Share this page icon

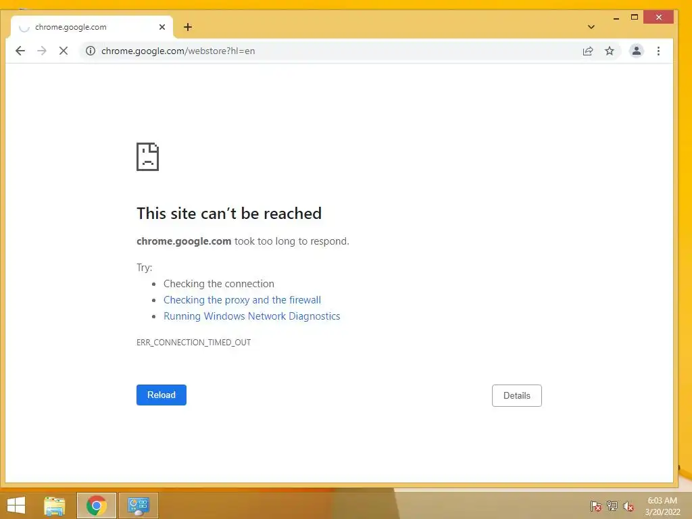[588, 51]
